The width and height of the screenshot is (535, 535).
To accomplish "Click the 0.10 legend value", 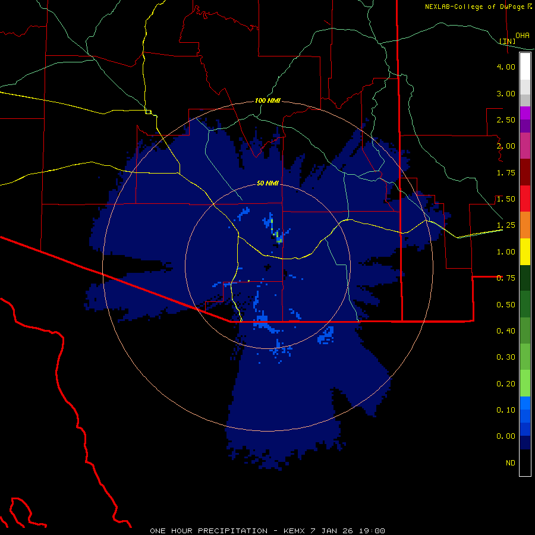I will click(x=506, y=410).
